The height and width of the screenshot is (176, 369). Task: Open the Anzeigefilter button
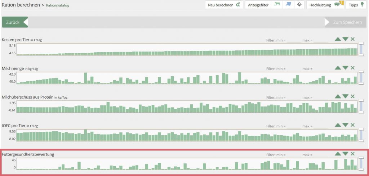coord(258,5)
